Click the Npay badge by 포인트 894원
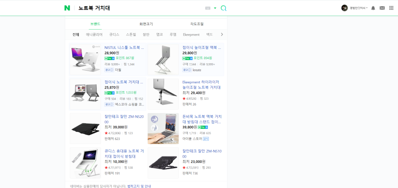The height and width of the screenshot is (188, 398). tap(187, 58)
